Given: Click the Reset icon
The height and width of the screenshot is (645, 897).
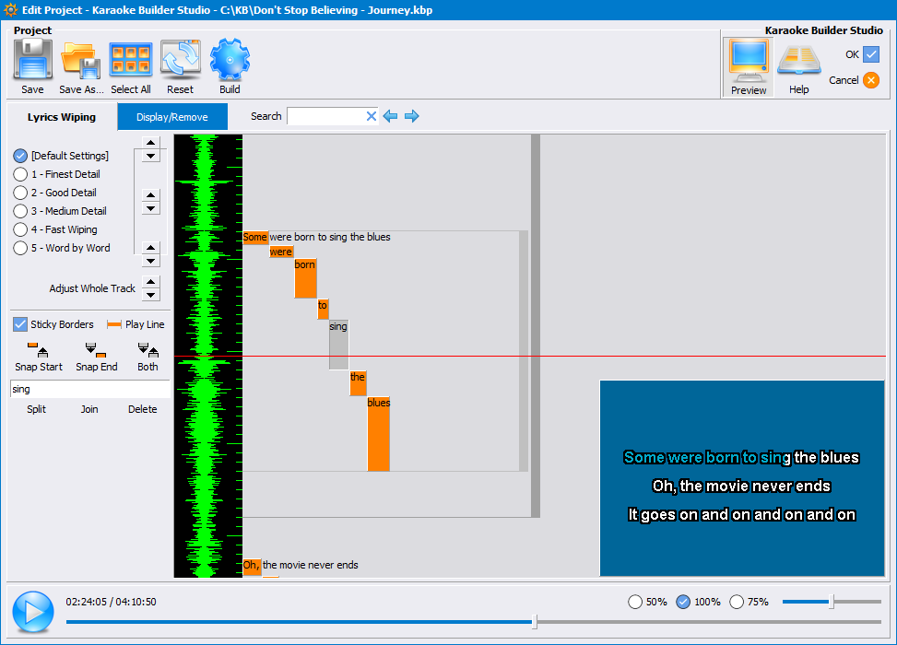Looking at the screenshot, I should tap(180, 60).
